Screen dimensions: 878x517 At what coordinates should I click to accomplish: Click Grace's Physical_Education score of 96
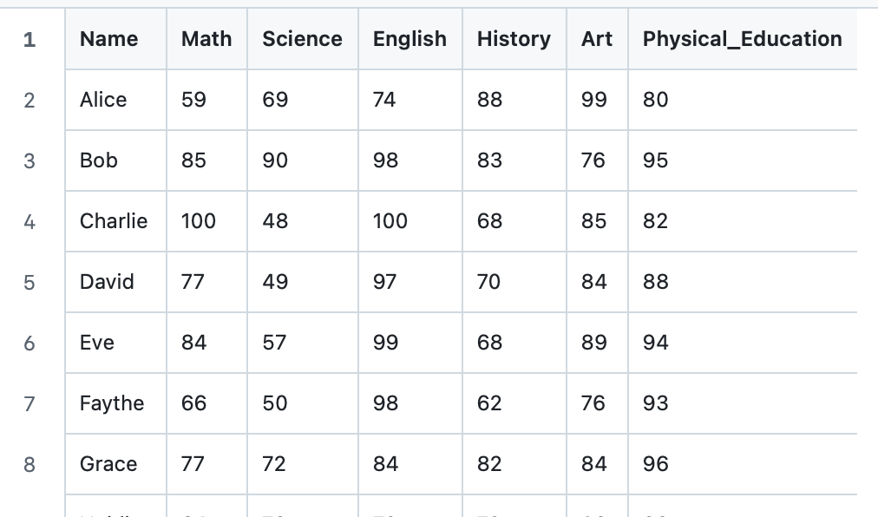click(x=656, y=464)
